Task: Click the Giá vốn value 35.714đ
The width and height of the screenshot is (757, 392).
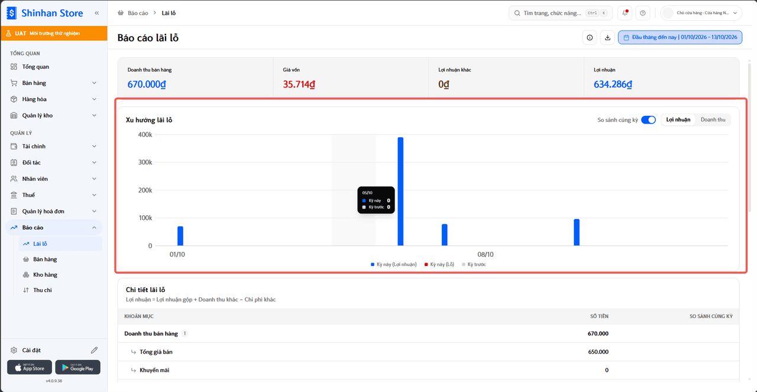Action: [299, 85]
